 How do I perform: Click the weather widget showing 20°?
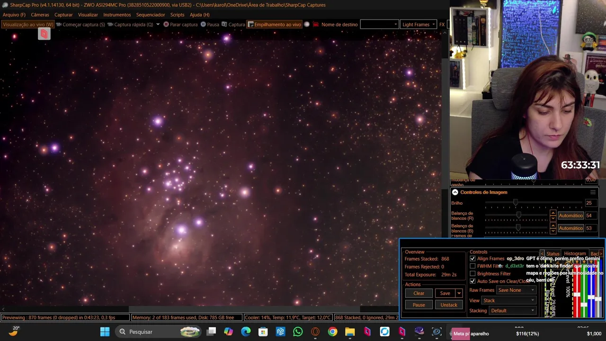14,331
